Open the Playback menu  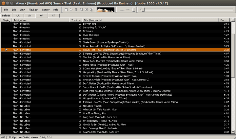coord(33,10)
